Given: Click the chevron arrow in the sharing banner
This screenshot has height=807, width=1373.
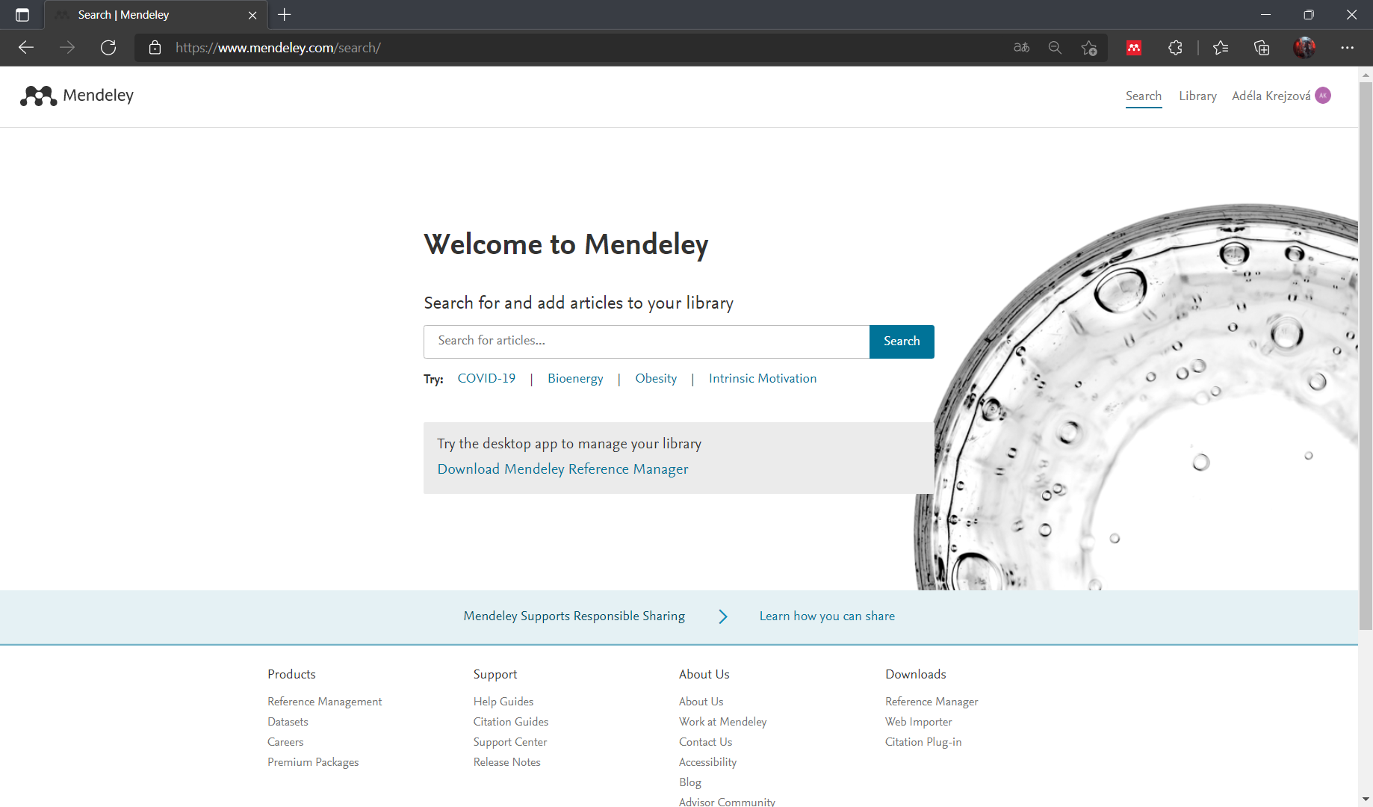Looking at the screenshot, I should point(722,616).
